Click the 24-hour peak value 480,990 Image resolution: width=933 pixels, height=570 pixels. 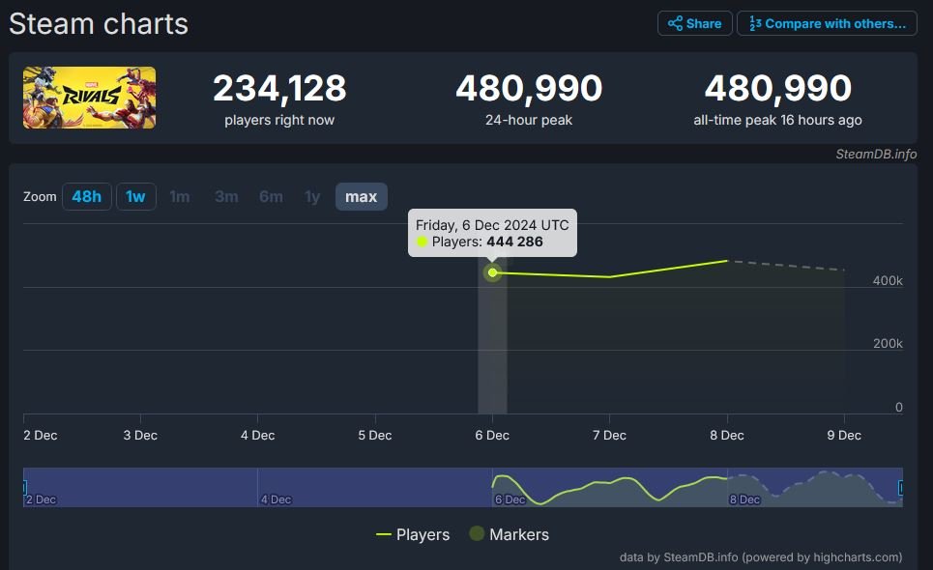[x=529, y=88]
